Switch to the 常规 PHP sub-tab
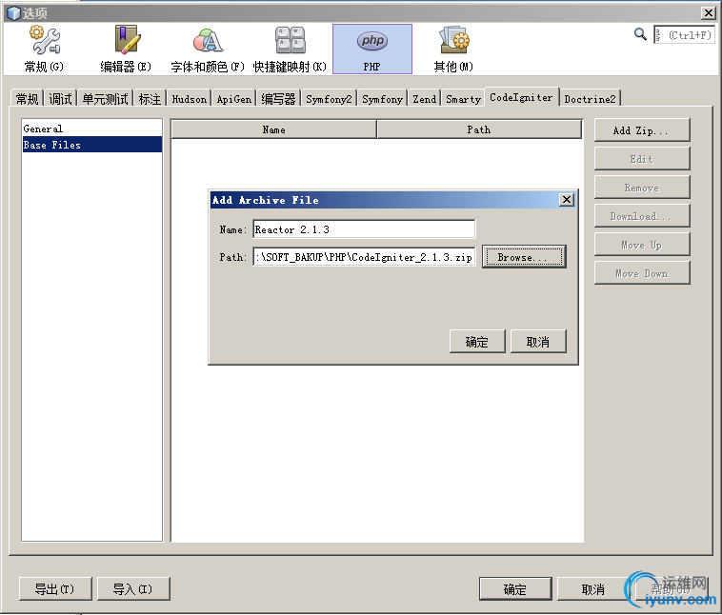Viewport: 722px width, 615px height. [28, 98]
